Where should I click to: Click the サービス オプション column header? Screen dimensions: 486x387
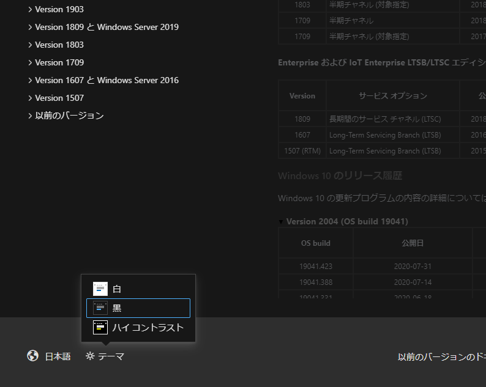click(393, 95)
